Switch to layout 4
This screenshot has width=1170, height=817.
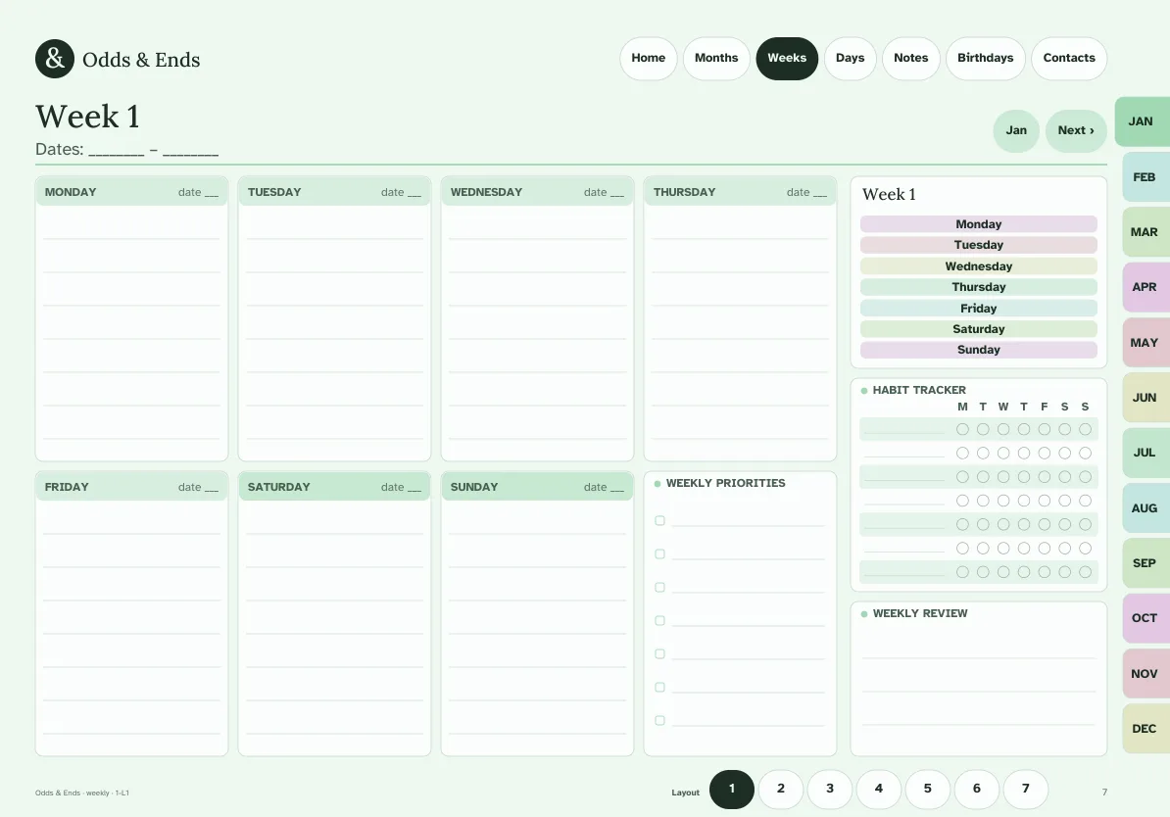tap(878, 790)
